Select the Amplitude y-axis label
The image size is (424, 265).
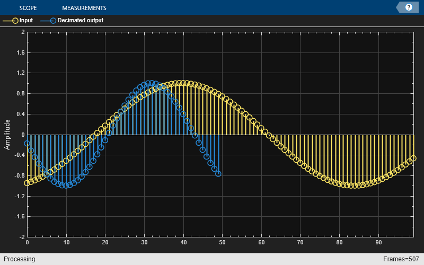[x=7, y=134]
